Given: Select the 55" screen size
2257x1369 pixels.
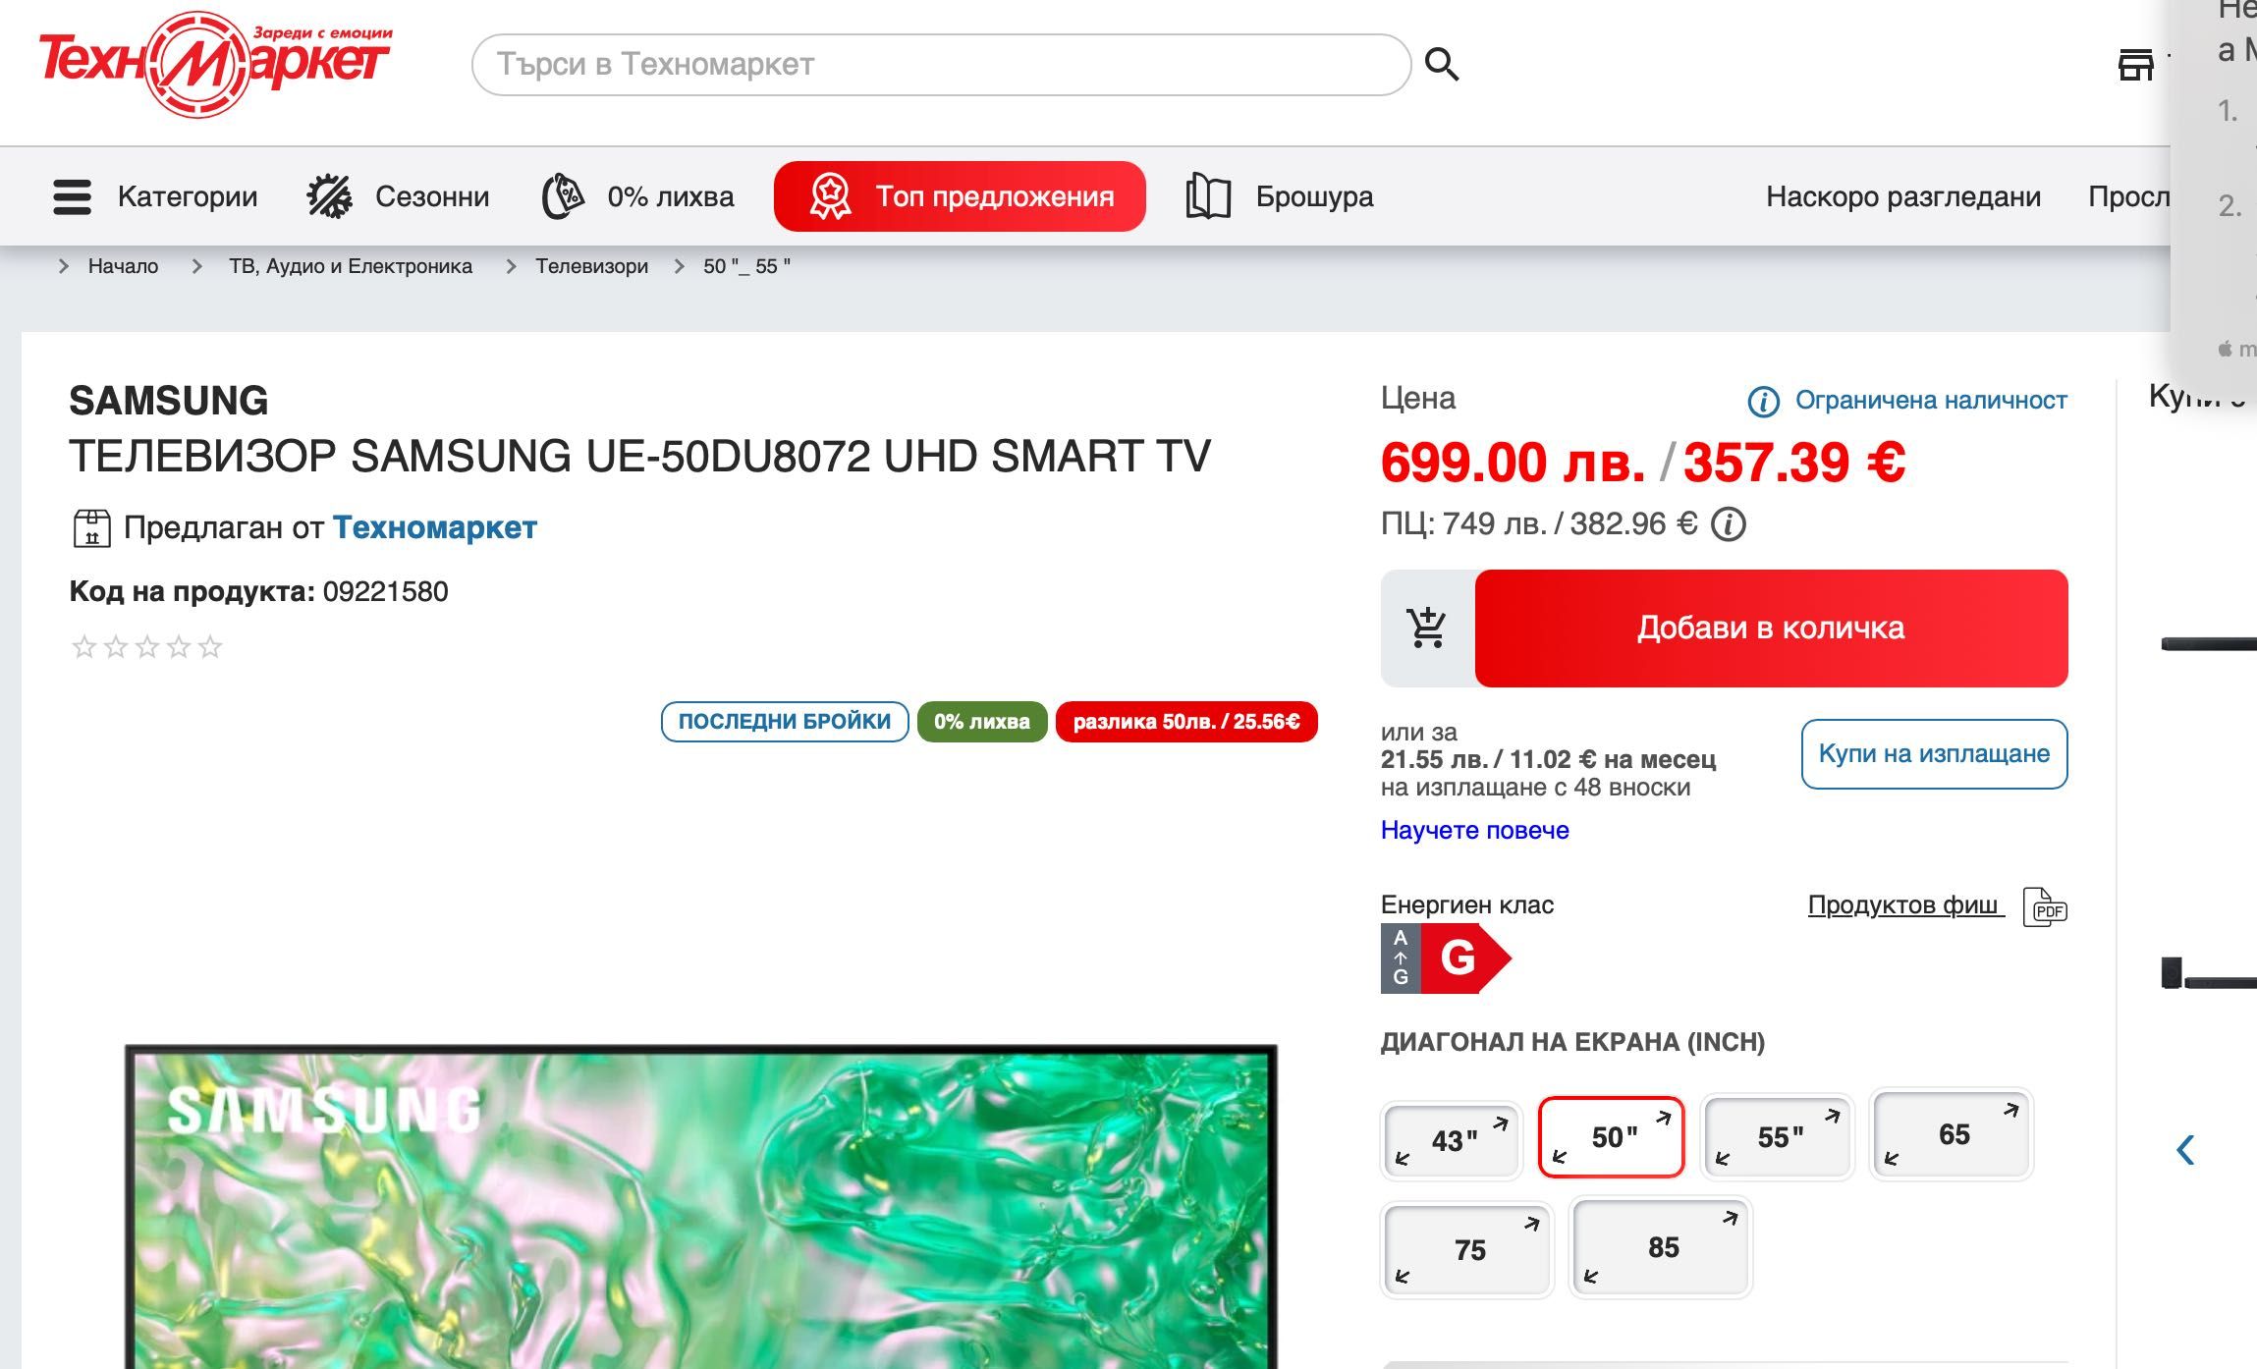Looking at the screenshot, I should pos(1777,1137).
